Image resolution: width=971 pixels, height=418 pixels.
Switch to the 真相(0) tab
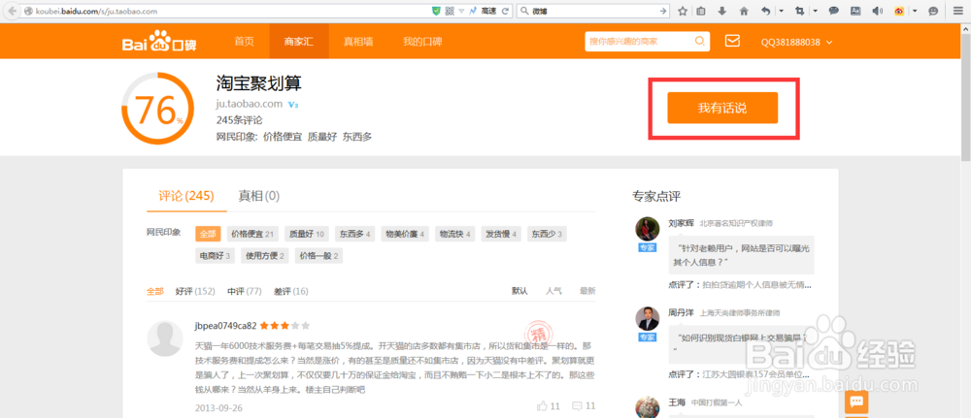point(259,196)
